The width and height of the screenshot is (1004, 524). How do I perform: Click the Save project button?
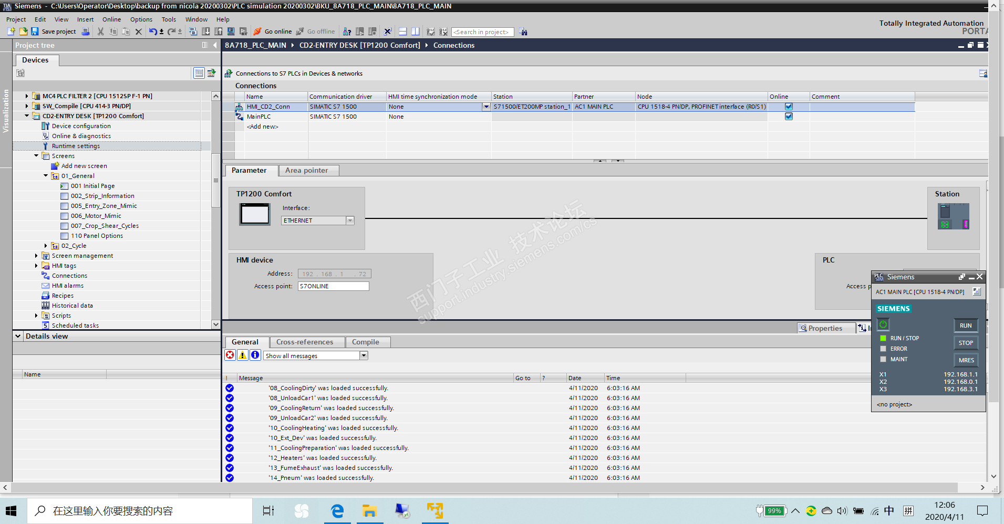coord(54,32)
